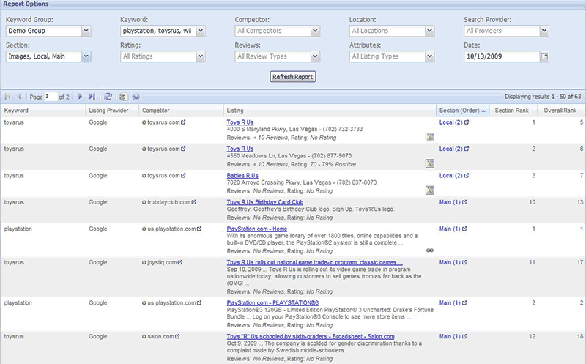Open the Babies R Us listing link
Viewport: 586px width, 364px height.
pos(242,175)
